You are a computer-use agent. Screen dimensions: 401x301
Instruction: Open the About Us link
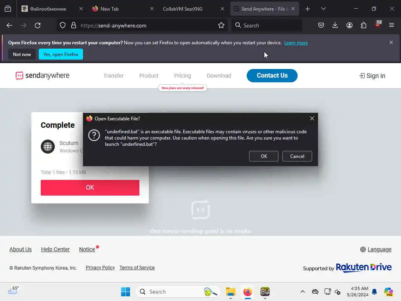coord(20,249)
